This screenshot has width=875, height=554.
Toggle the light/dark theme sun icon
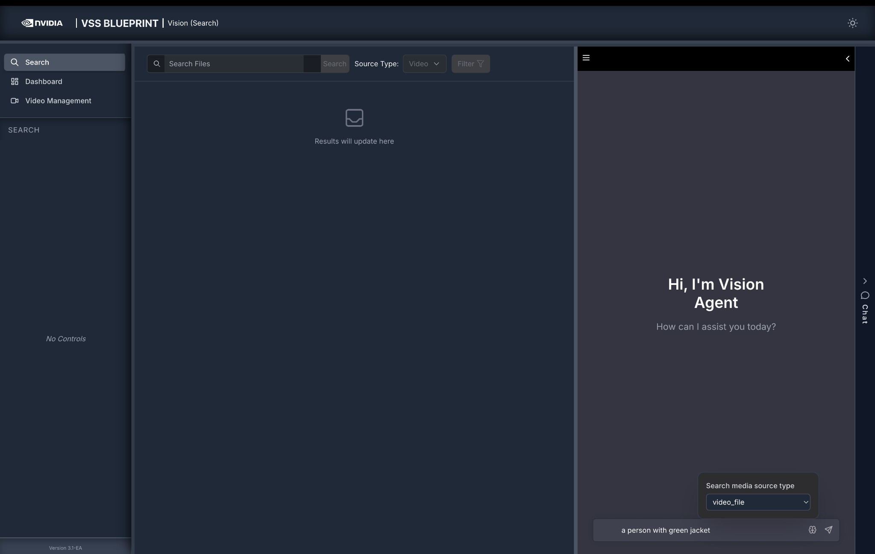(x=852, y=23)
